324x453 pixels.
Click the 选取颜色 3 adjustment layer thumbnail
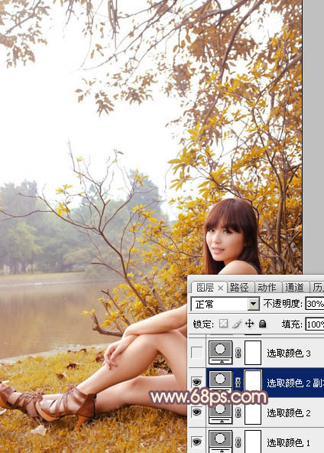coord(220,353)
